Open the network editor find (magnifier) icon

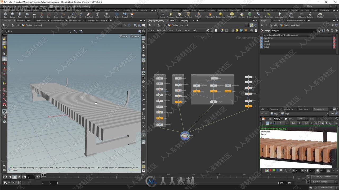coord(252,30)
